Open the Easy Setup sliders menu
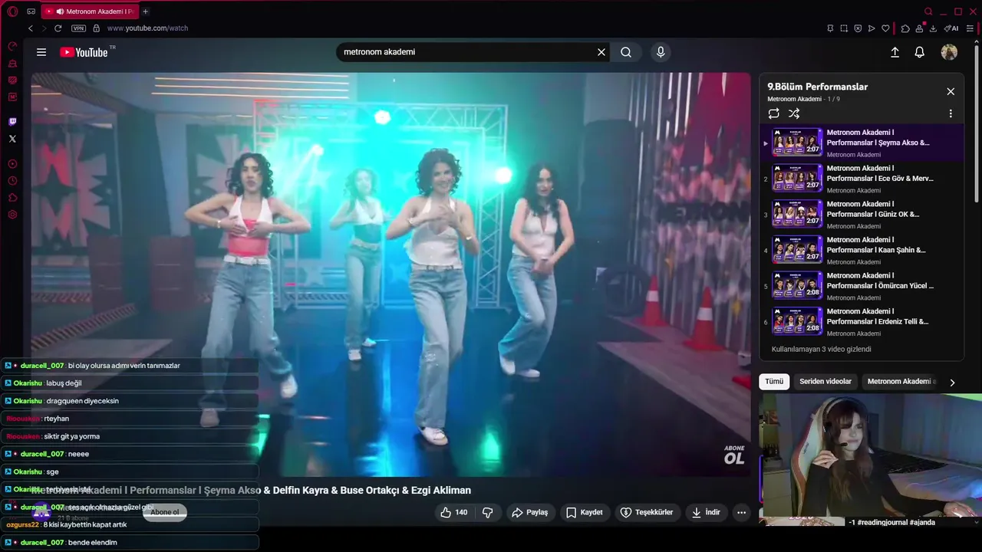The height and width of the screenshot is (552, 982). [970, 28]
